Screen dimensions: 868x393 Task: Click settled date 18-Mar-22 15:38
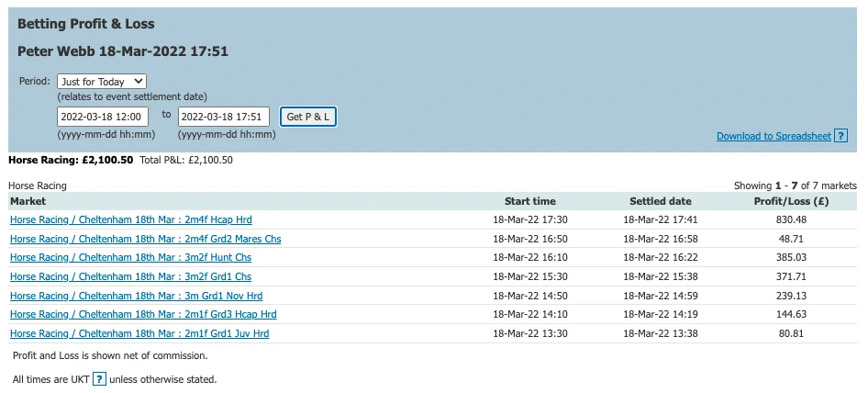click(x=661, y=276)
